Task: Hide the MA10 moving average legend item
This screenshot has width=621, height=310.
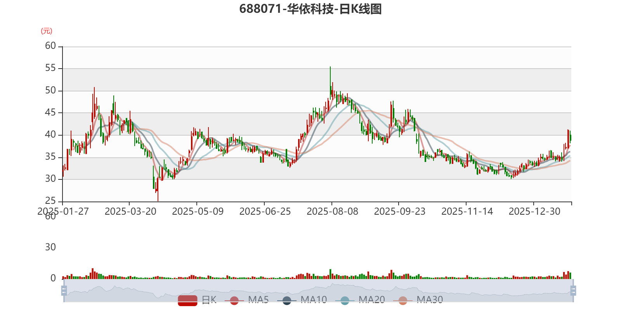Action: coord(302,300)
